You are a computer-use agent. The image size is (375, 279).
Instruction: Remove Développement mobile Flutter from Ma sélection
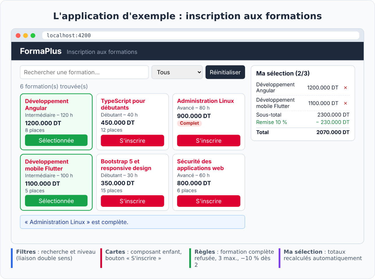click(345, 103)
